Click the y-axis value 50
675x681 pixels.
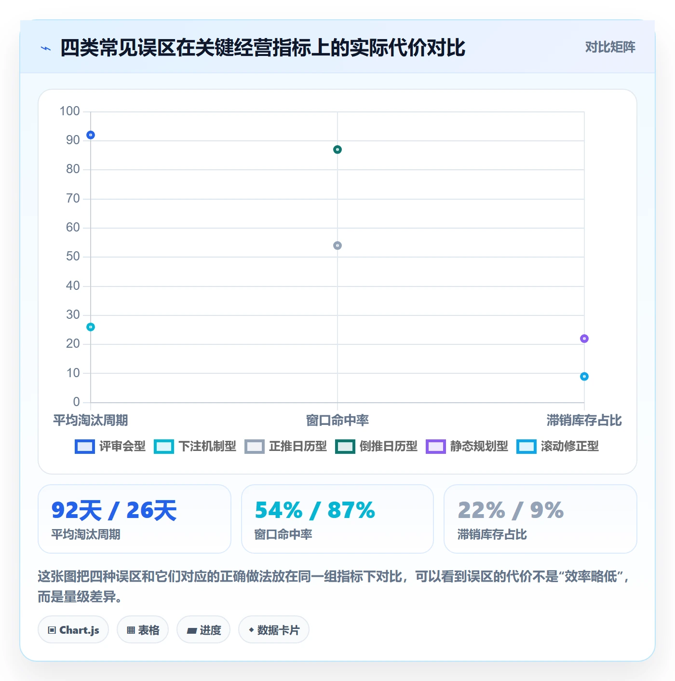73,256
